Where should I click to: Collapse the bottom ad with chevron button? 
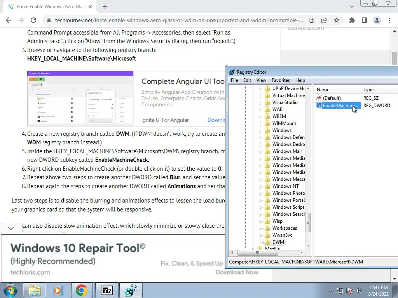tap(11, 228)
